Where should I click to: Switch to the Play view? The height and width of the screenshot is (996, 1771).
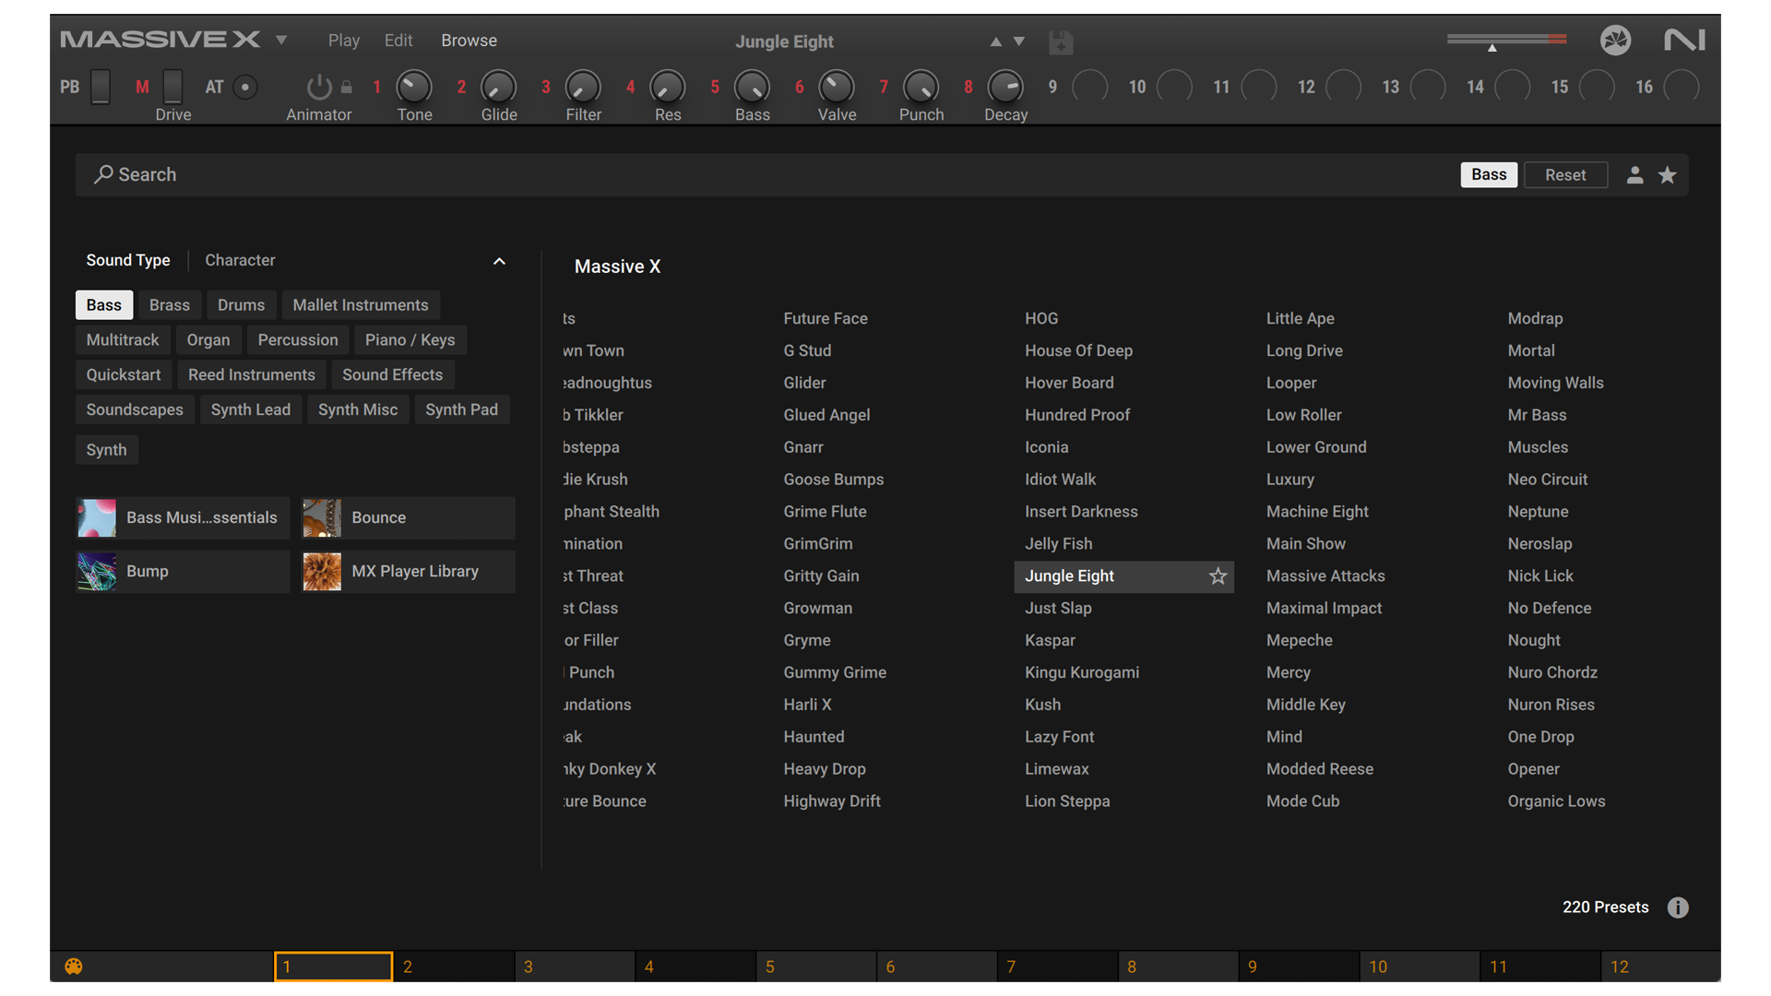click(343, 41)
